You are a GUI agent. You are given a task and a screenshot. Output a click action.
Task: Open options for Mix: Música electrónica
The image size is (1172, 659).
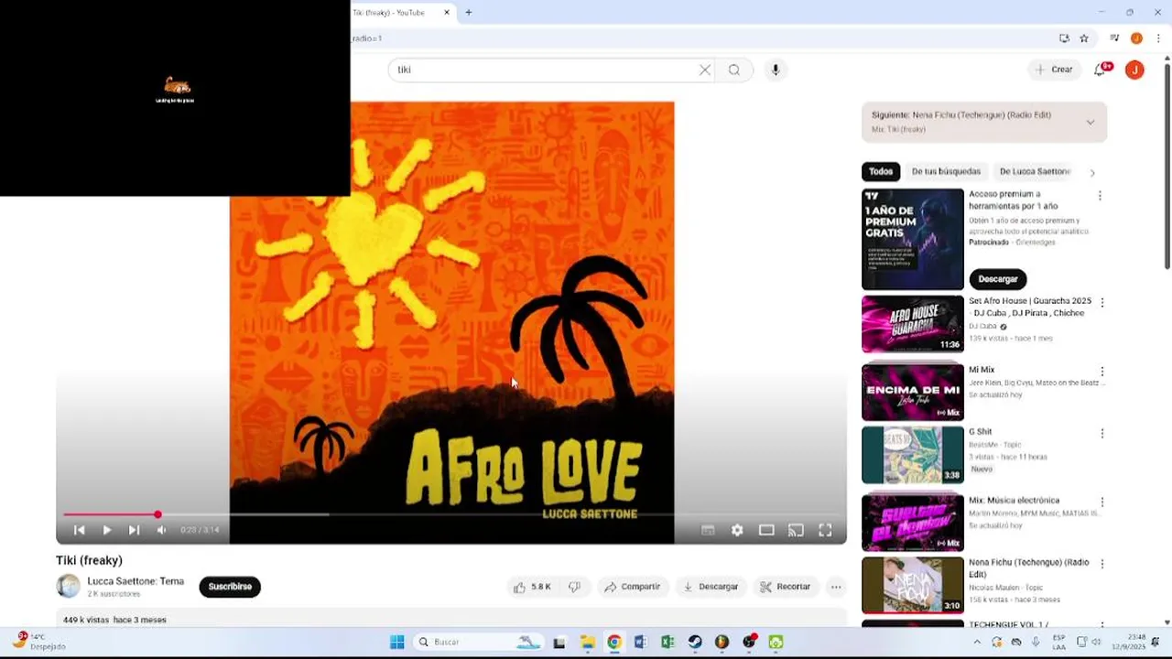[1102, 502]
